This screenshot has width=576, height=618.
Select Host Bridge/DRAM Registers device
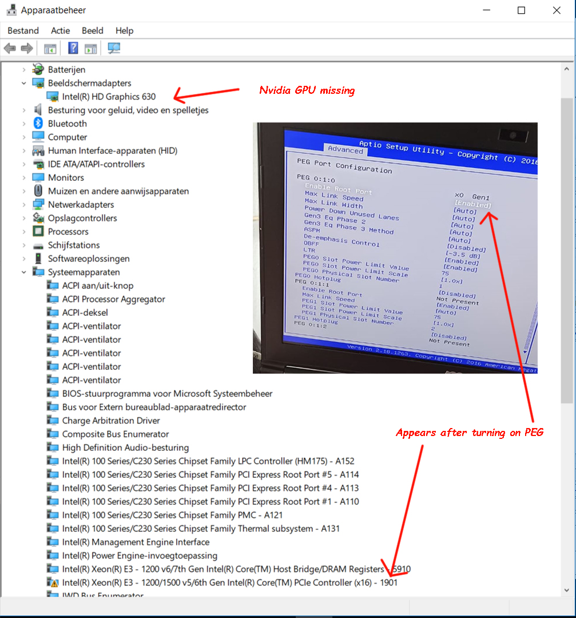pyautogui.click(x=236, y=569)
